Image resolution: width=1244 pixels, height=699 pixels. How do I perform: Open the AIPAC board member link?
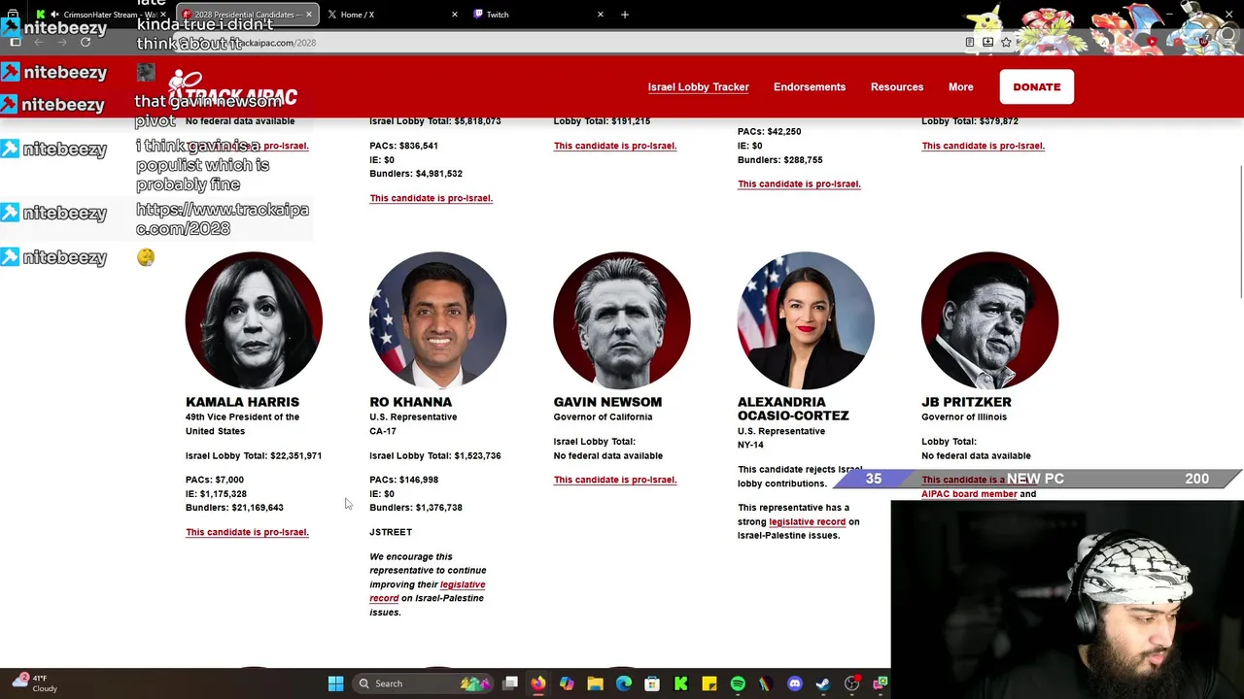[x=969, y=494]
